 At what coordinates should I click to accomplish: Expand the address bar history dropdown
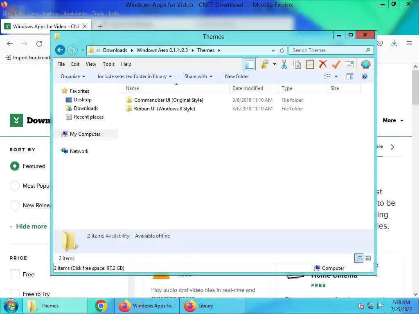[x=273, y=50]
